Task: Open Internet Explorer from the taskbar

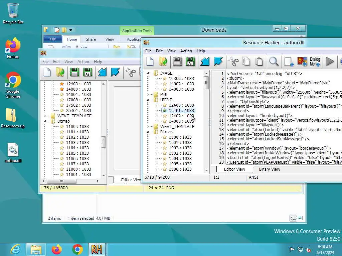Action: tap(15, 249)
